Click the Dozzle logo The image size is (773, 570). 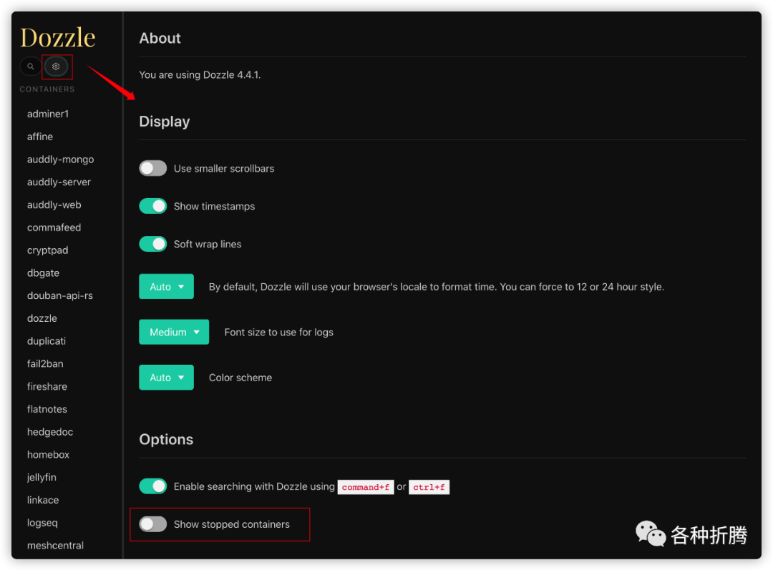pyautogui.click(x=58, y=37)
